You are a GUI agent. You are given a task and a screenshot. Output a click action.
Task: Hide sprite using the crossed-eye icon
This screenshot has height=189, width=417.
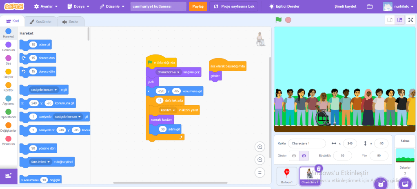point(304,156)
